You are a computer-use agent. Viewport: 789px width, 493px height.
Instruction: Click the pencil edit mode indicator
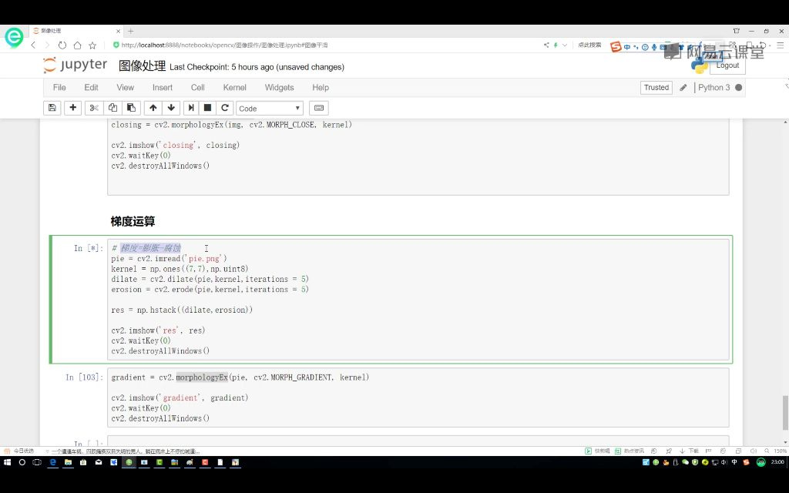tap(683, 88)
